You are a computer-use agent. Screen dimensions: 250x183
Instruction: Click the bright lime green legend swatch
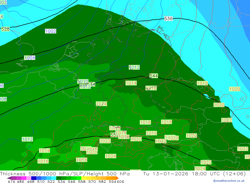click(79, 178)
